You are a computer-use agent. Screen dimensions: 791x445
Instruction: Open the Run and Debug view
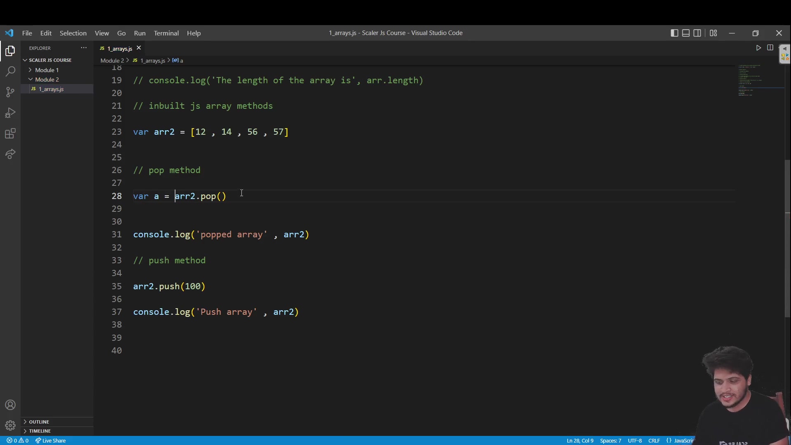(x=10, y=112)
